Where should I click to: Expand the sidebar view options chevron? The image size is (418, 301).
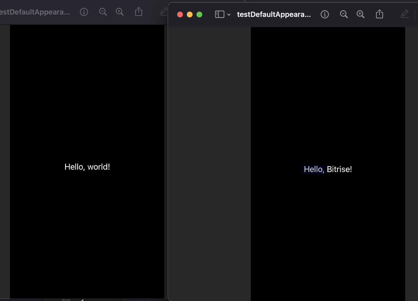(229, 15)
